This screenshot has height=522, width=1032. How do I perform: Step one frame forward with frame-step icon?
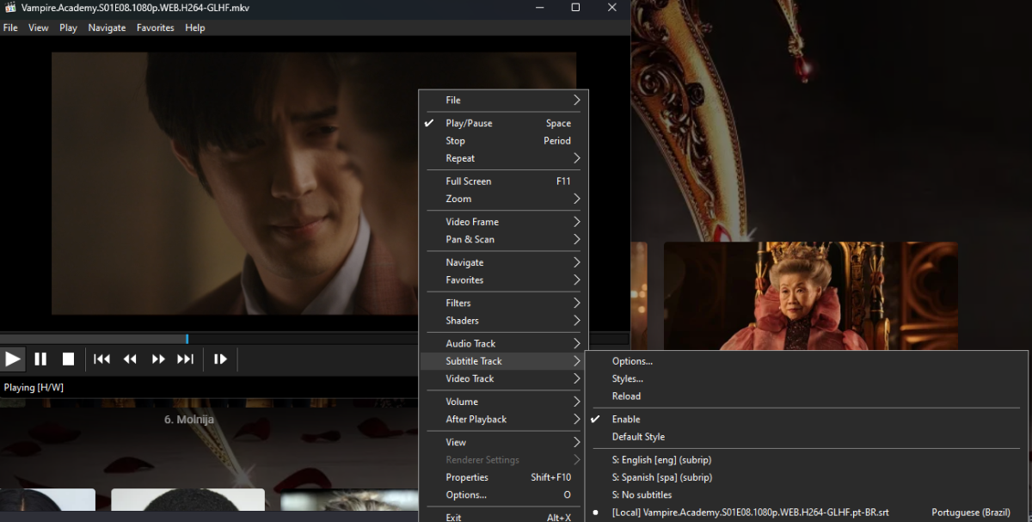[220, 359]
